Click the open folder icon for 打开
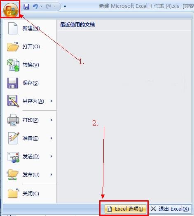Image resolution: width=194 pixels, height=216 pixels. pos(13,47)
